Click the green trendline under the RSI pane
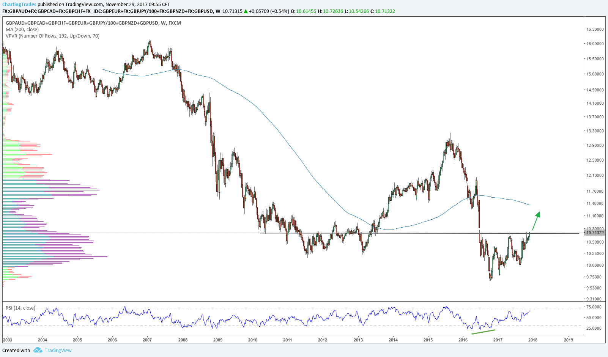608x357 pixels. pos(483,332)
